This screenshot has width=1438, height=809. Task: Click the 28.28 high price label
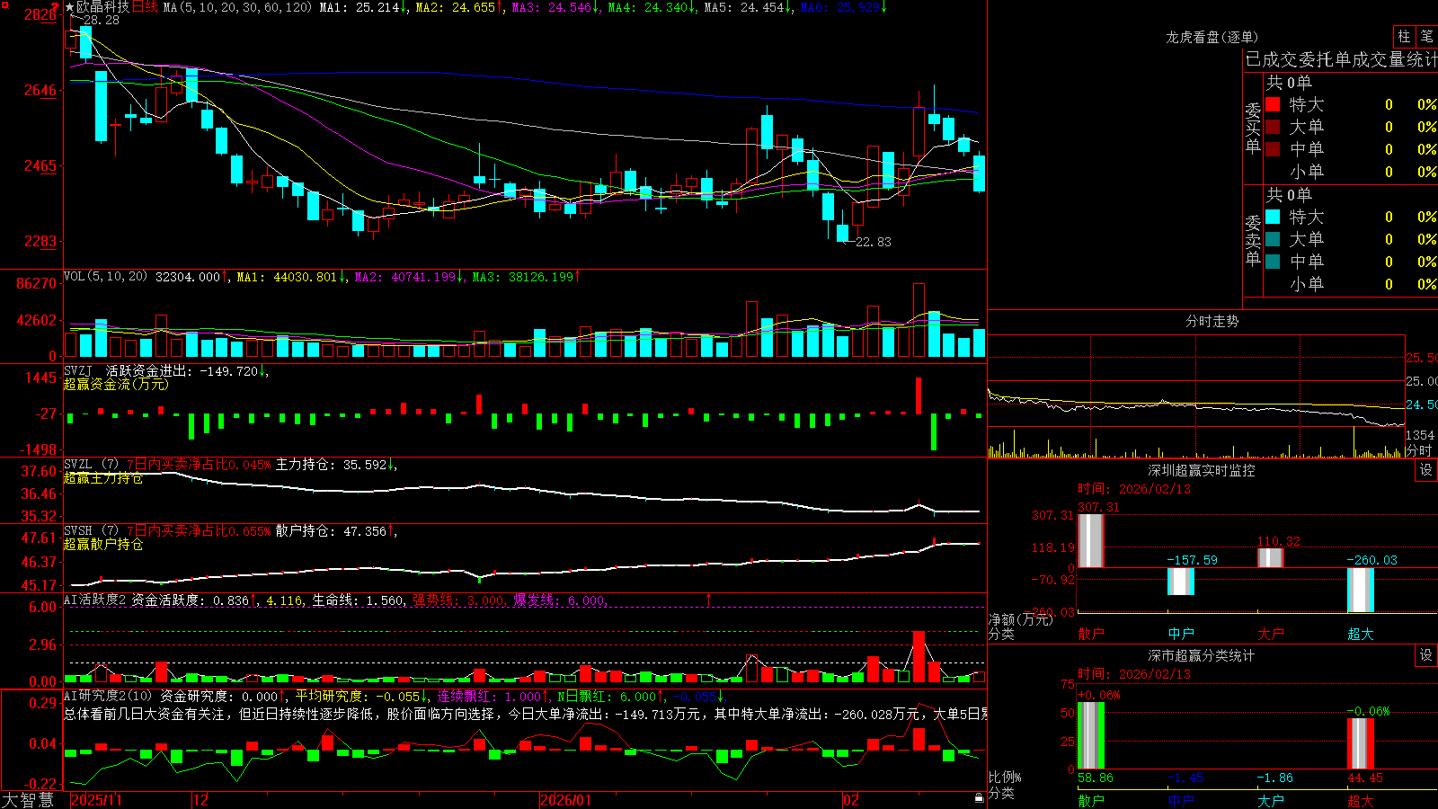(x=102, y=20)
